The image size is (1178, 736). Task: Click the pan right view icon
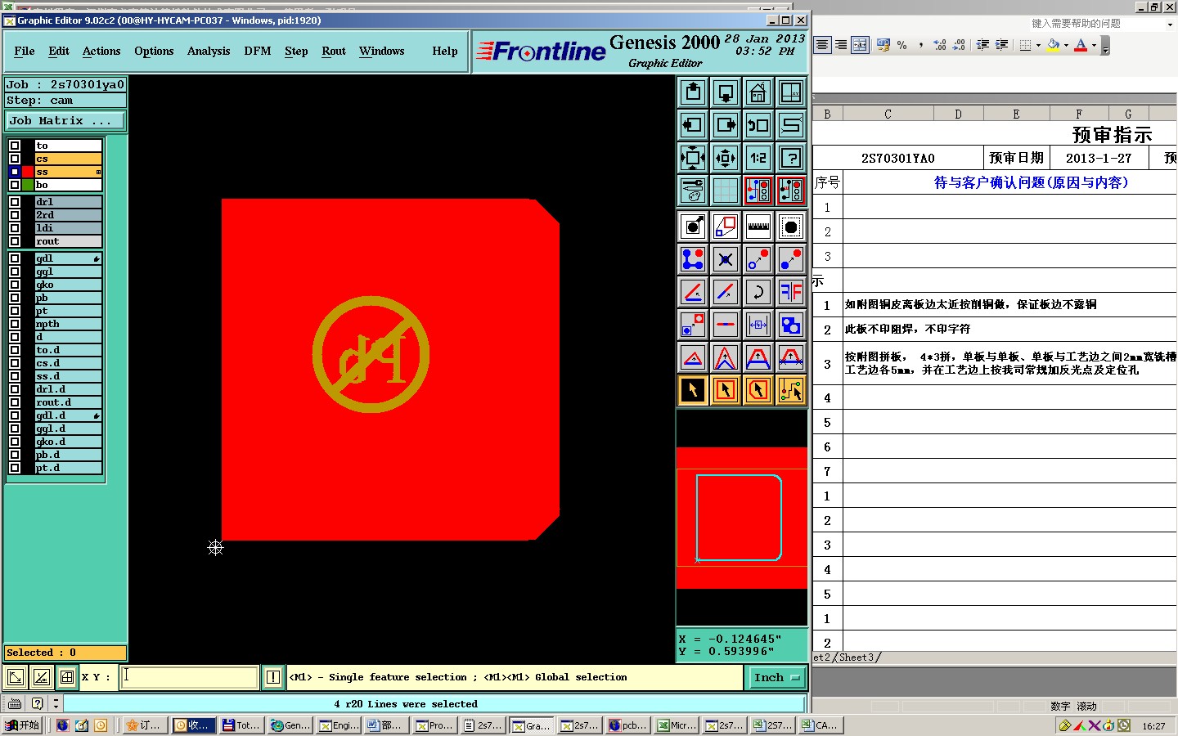726,125
